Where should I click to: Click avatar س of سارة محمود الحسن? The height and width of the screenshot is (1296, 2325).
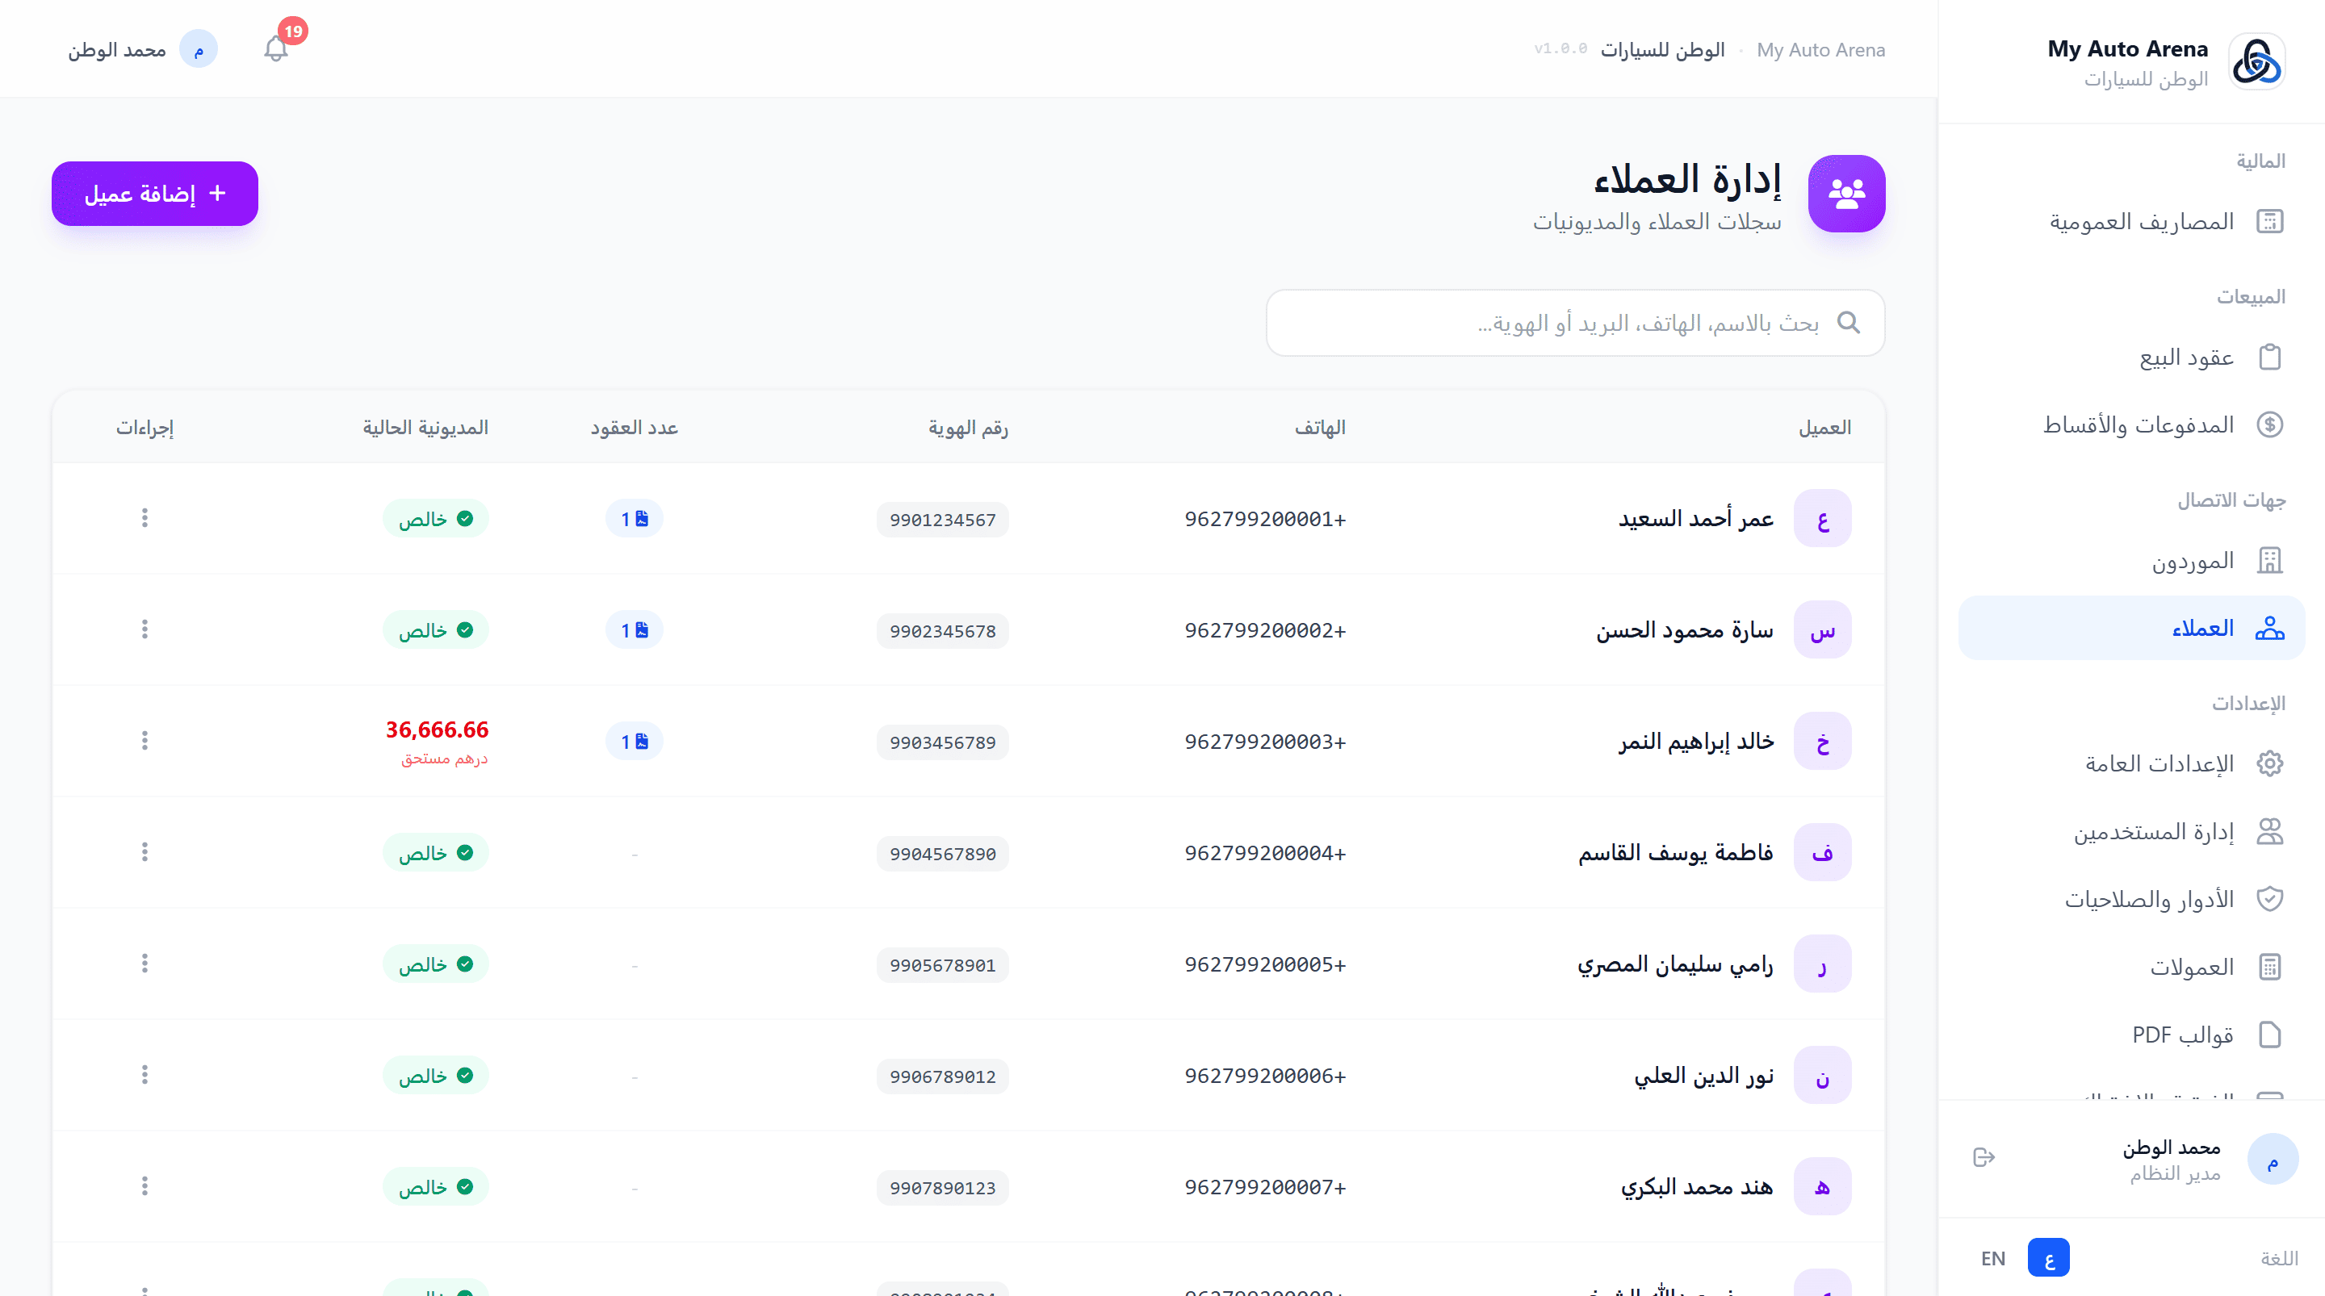coord(1822,630)
